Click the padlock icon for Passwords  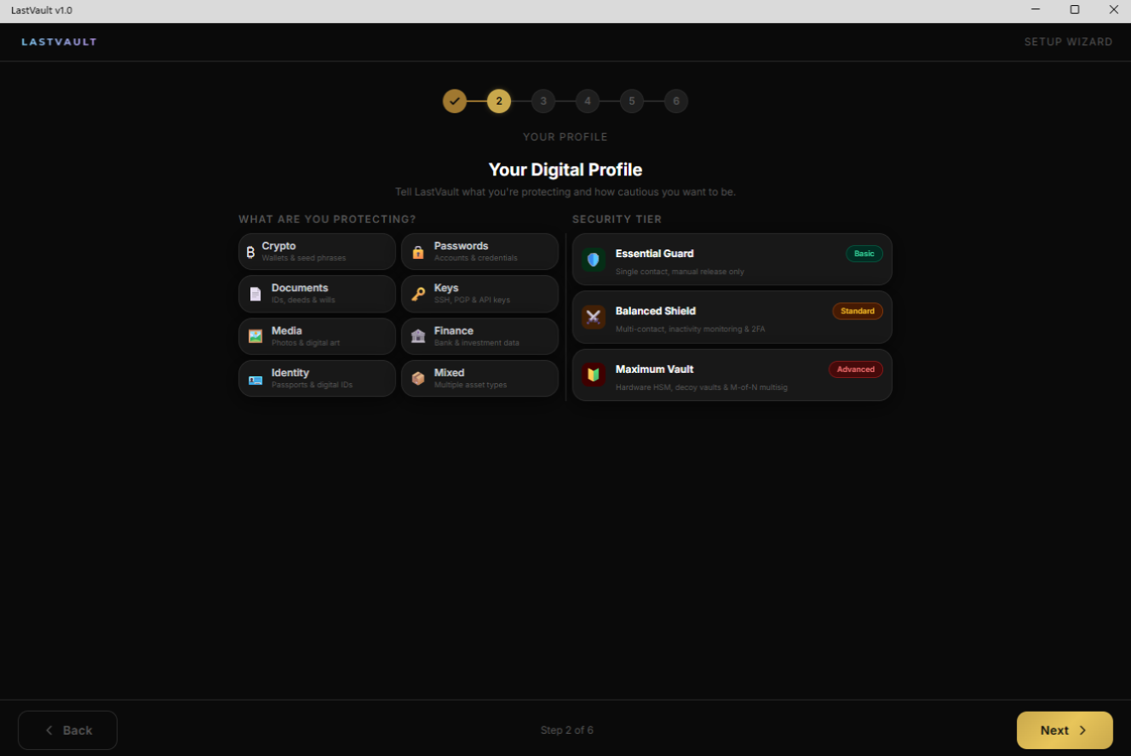[418, 252]
